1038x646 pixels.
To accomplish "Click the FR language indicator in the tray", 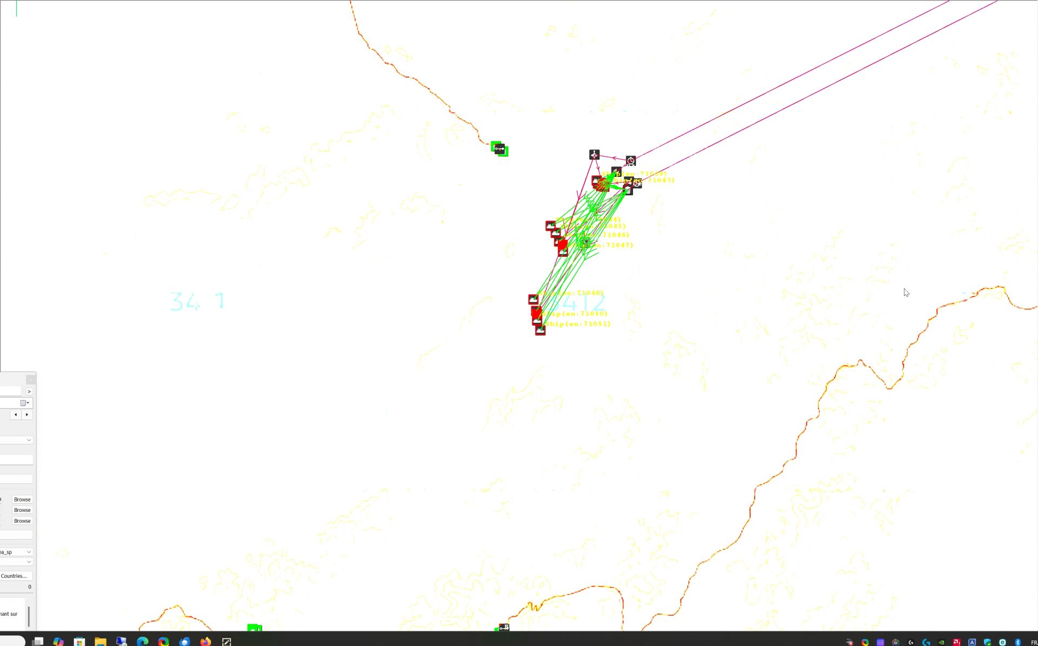I will coord(1034,642).
